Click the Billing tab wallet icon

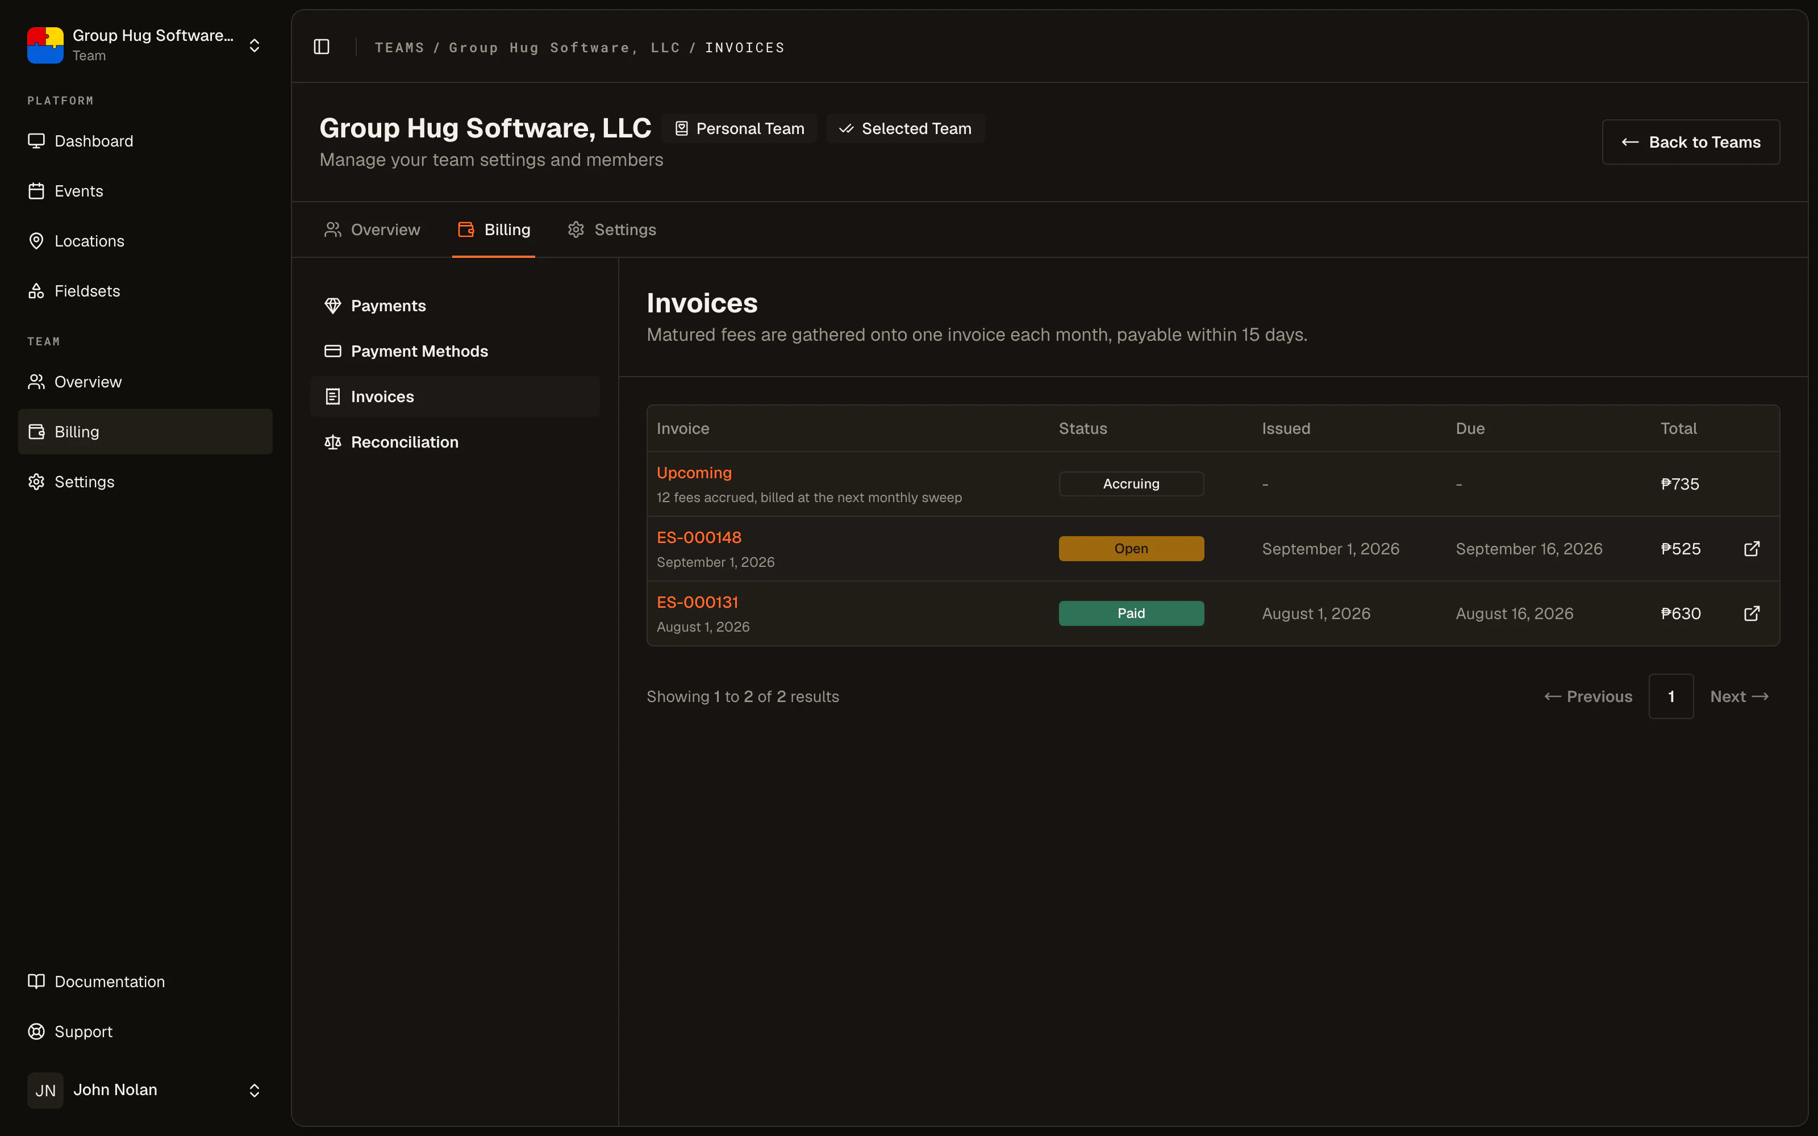click(x=466, y=230)
